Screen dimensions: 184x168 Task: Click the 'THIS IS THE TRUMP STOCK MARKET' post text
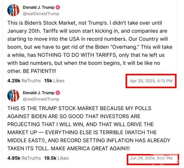point(89,128)
